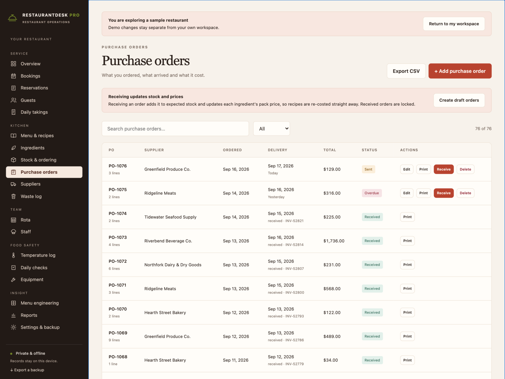Print the overdue PO-1075 order
505x379 pixels.
423,193
